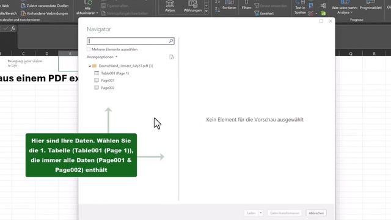Image resolution: width=391 pixels, height=220 pixels.
Task: Maximize the Navigator dialog
Action: coord(321,21)
